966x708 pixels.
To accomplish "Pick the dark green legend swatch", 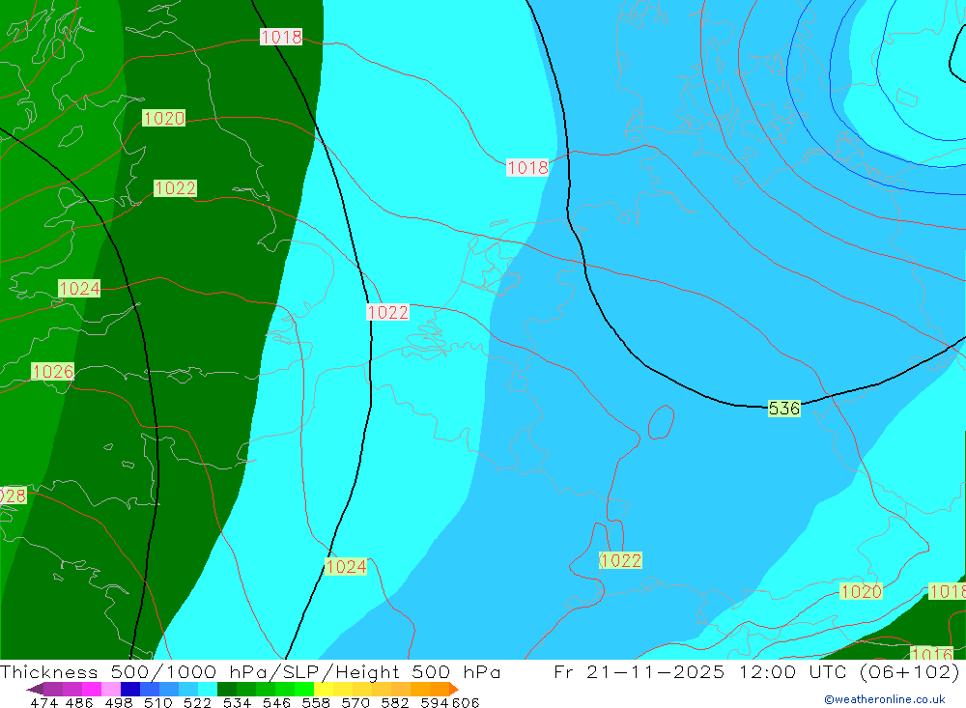I will (227, 690).
